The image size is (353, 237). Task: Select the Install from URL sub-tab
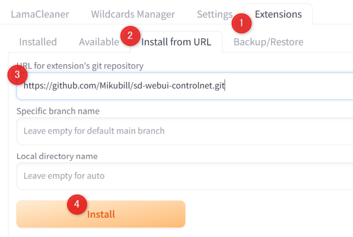176,42
